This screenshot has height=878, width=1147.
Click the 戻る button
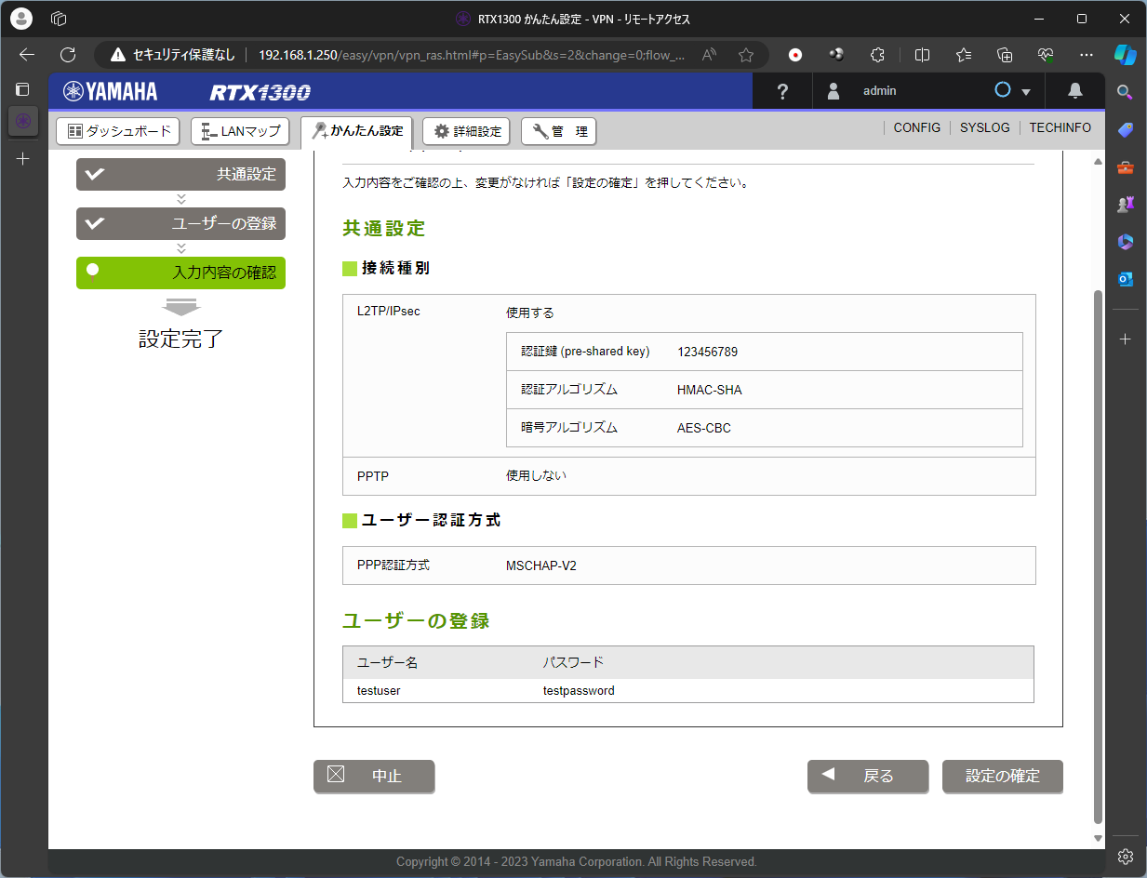point(867,776)
